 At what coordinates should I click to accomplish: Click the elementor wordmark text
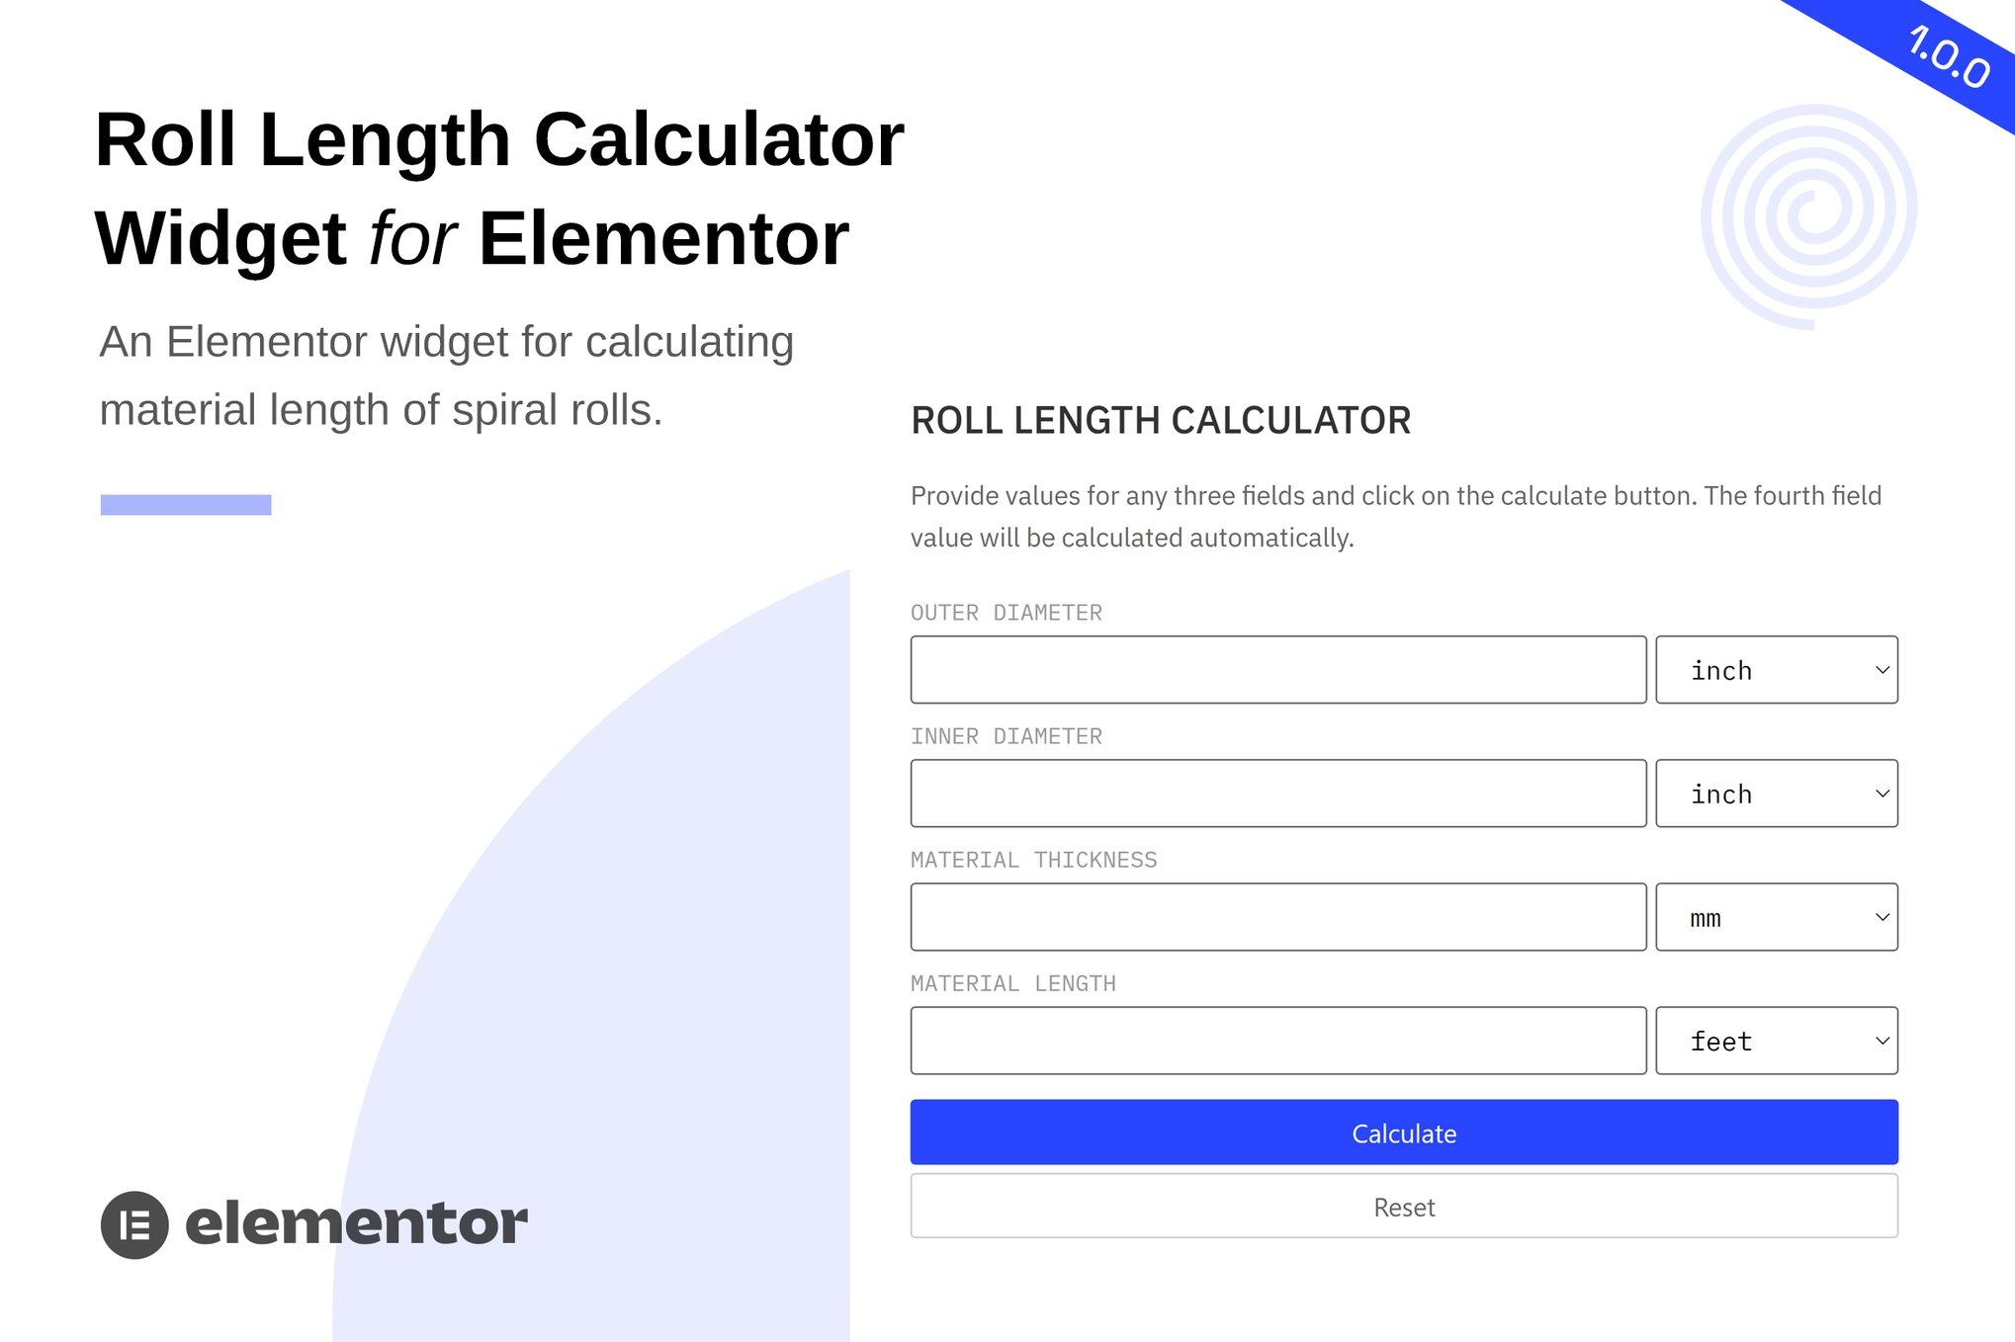(x=356, y=1223)
